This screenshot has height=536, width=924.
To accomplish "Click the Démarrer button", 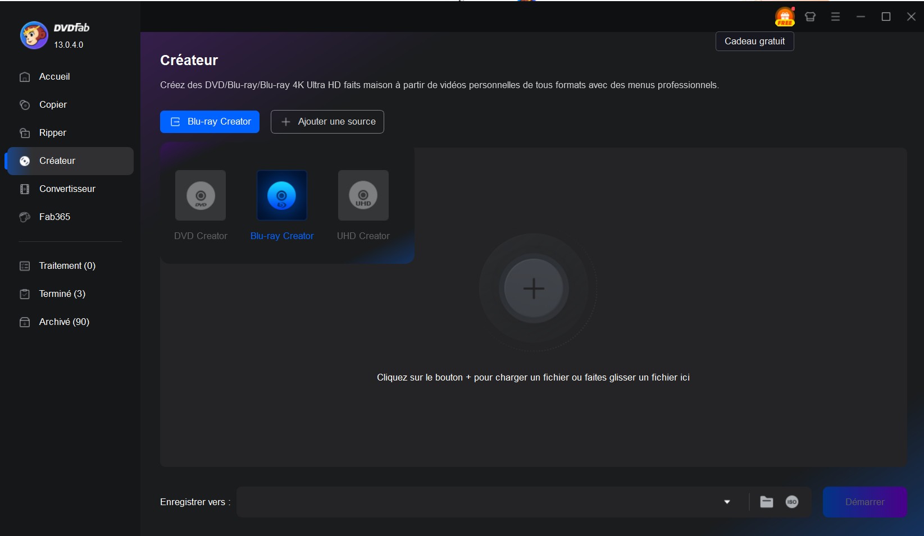I will click(x=864, y=502).
